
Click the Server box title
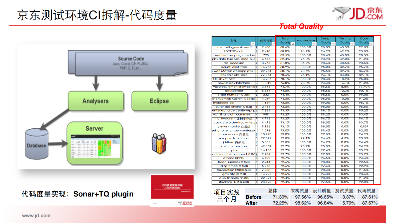click(x=94, y=128)
